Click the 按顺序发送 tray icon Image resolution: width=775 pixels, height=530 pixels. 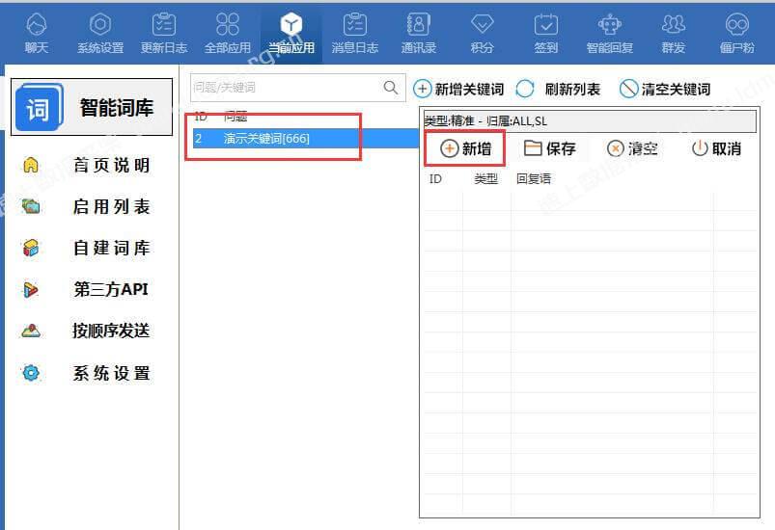click(31, 331)
